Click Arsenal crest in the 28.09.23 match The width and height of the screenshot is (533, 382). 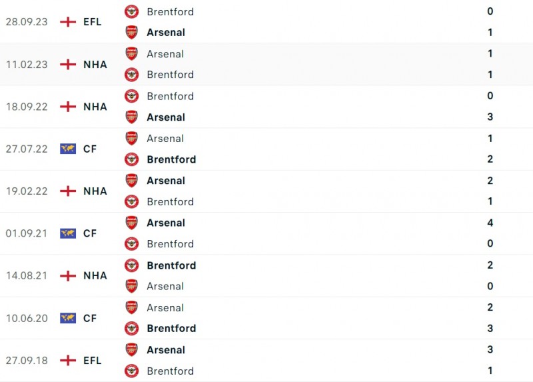click(x=132, y=32)
